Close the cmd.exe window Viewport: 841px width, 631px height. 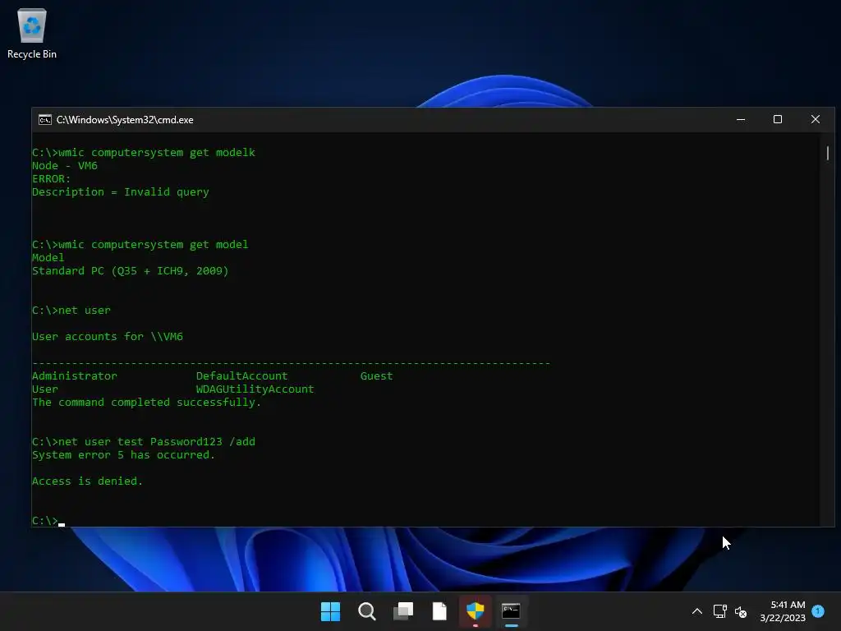[816, 120]
